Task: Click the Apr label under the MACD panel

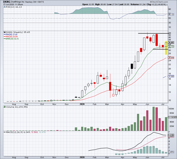Action: point(122,157)
